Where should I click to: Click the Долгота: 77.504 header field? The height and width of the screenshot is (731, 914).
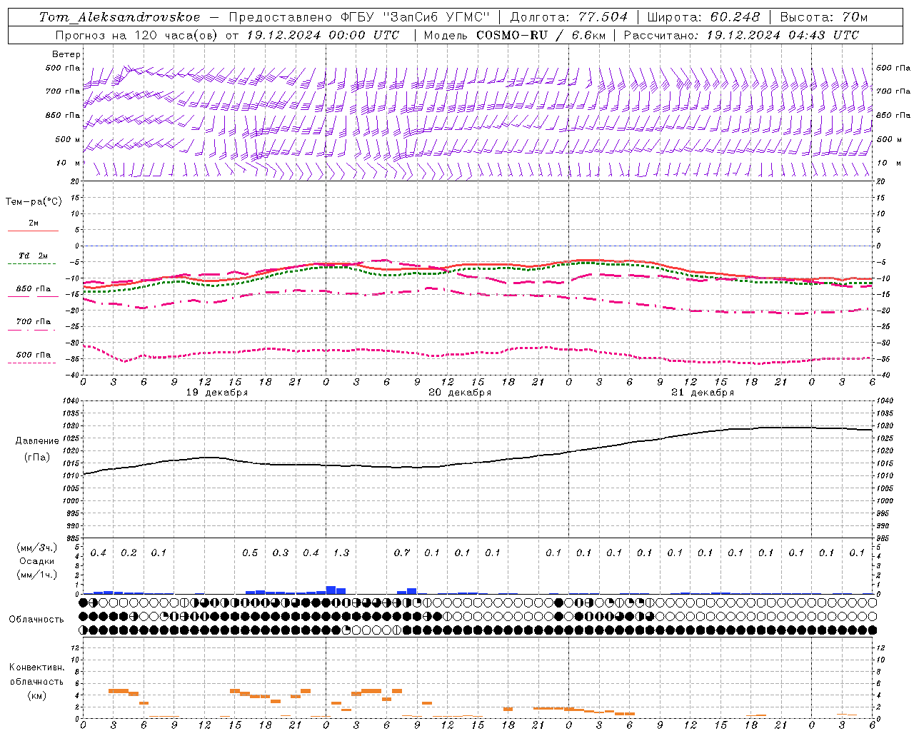tap(569, 17)
